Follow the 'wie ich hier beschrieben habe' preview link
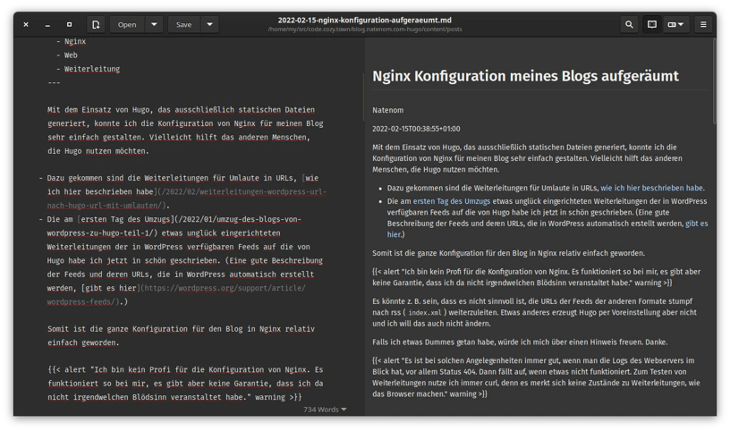Image resolution: width=730 pixels, height=431 pixels. (x=652, y=188)
